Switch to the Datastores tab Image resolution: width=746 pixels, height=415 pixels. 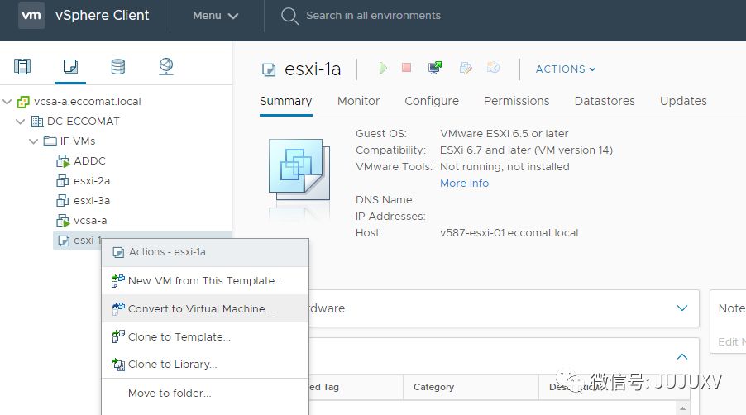tap(605, 101)
